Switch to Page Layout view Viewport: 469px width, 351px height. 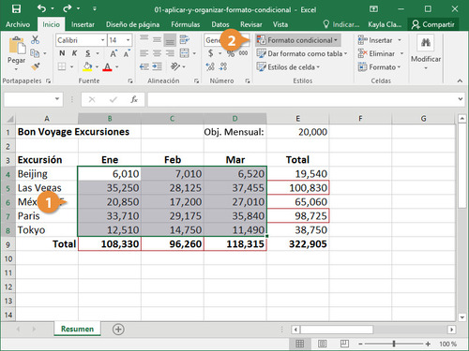tap(323, 344)
